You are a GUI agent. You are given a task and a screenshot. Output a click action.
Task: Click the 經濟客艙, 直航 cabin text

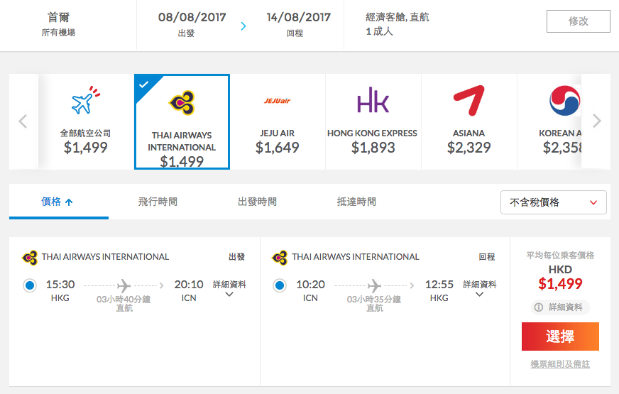tap(397, 17)
